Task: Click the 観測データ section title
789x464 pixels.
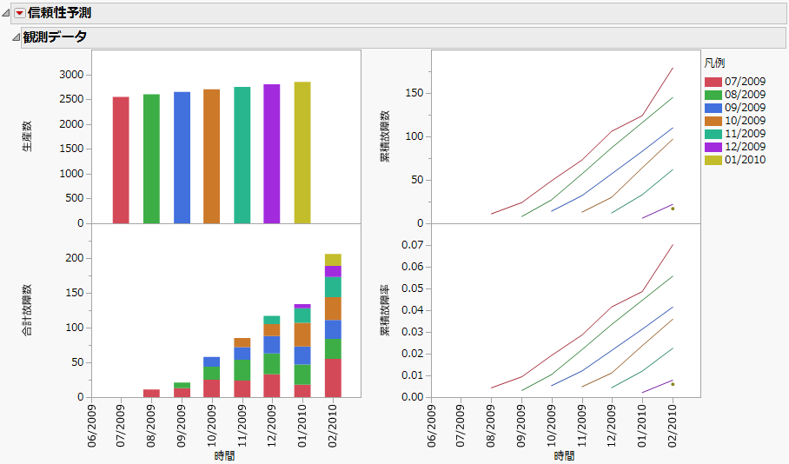Action: pyautogui.click(x=55, y=36)
